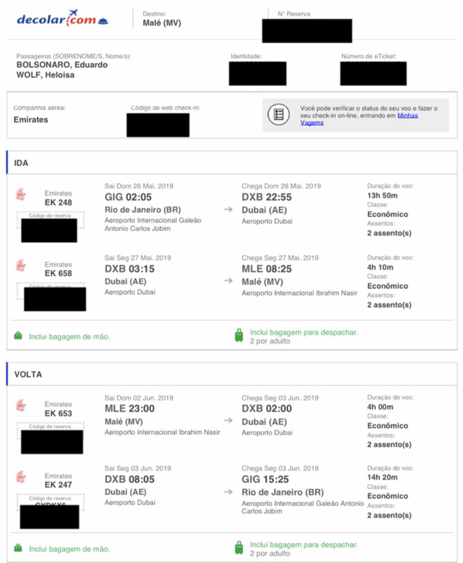Click flight number EK 658

click(x=58, y=274)
